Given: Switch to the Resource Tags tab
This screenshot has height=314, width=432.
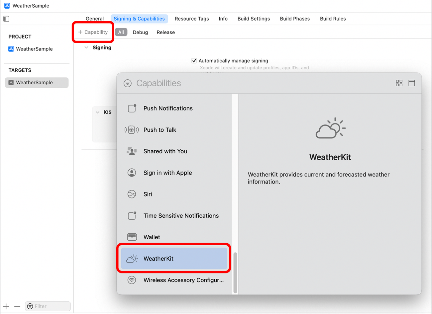Looking at the screenshot, I should tap(192, 19).
